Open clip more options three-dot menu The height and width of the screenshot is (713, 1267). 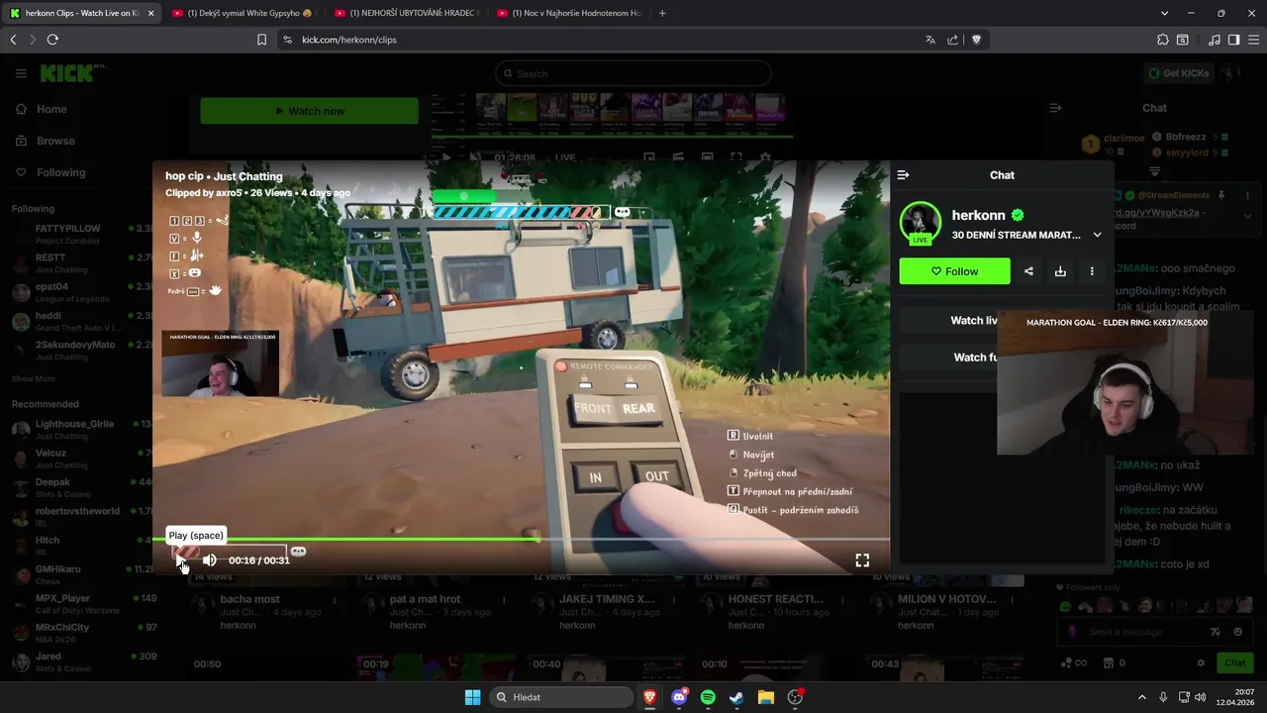pos(1092,271)
